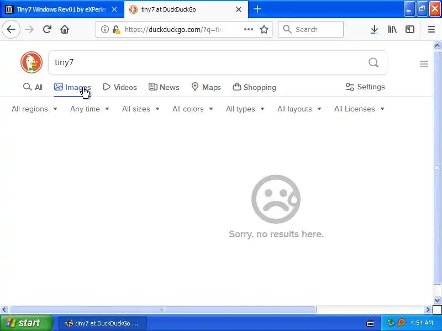The width and height of the screenshot is (442, 331).
Task: Switch to Shopping results
Action: tap(254, 87)
